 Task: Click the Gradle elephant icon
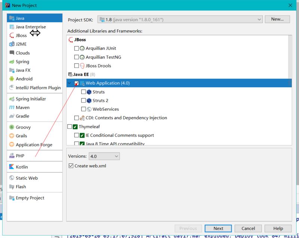[12, 116]
